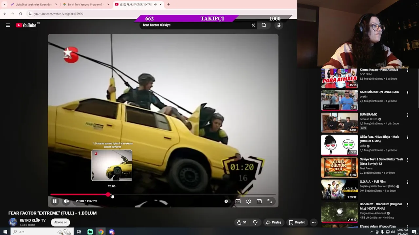The width and height of the screenshot is (419, 235).
Task: Toggle the autoplay switch in player
Action: [x=226, y=201]
